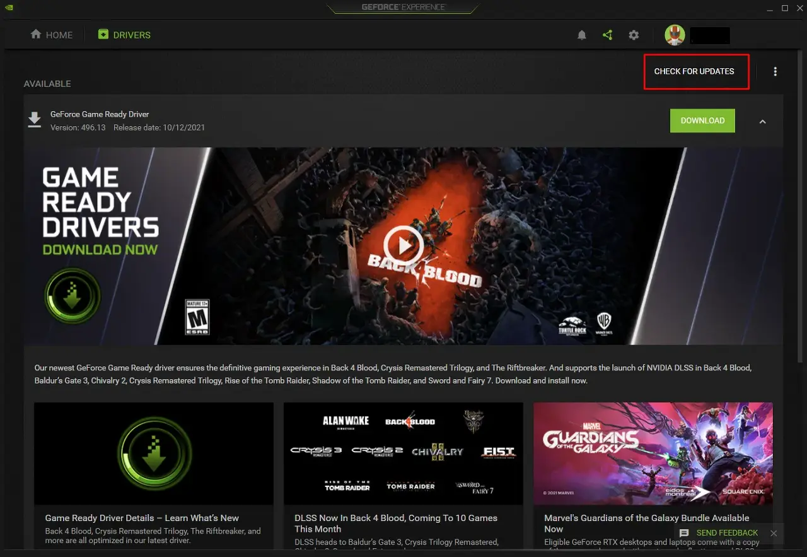Click Send Feedback link
Screen dimensions: 807x557
click(x=727, y=533)
